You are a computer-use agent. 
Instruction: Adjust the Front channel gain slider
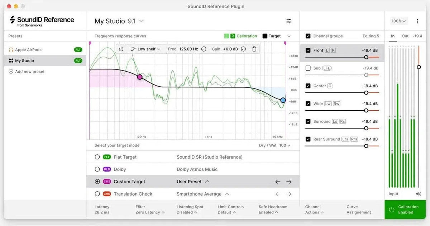point(366,57)
